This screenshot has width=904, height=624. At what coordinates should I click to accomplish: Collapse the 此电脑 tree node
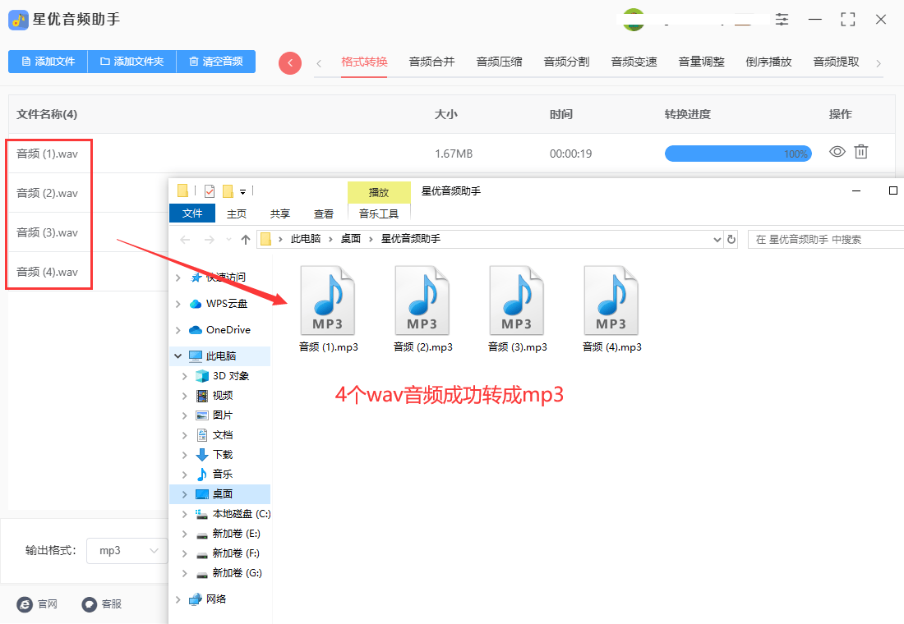click(178, 356)
